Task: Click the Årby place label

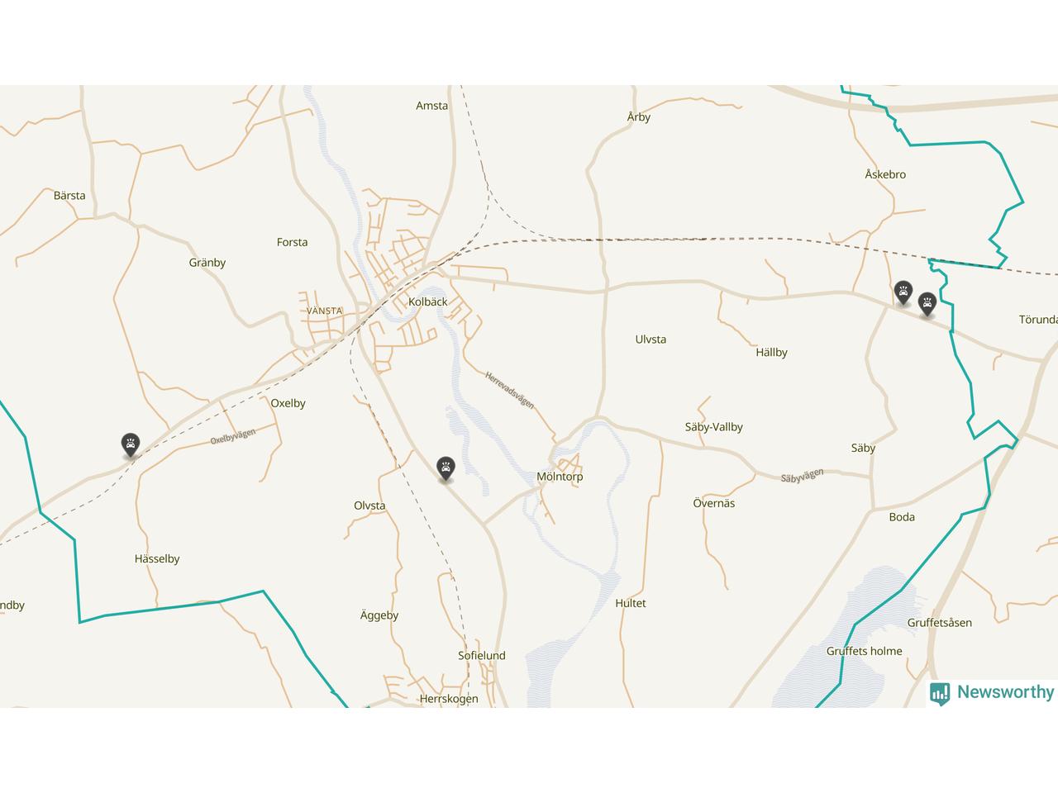Action: point(639,117)
